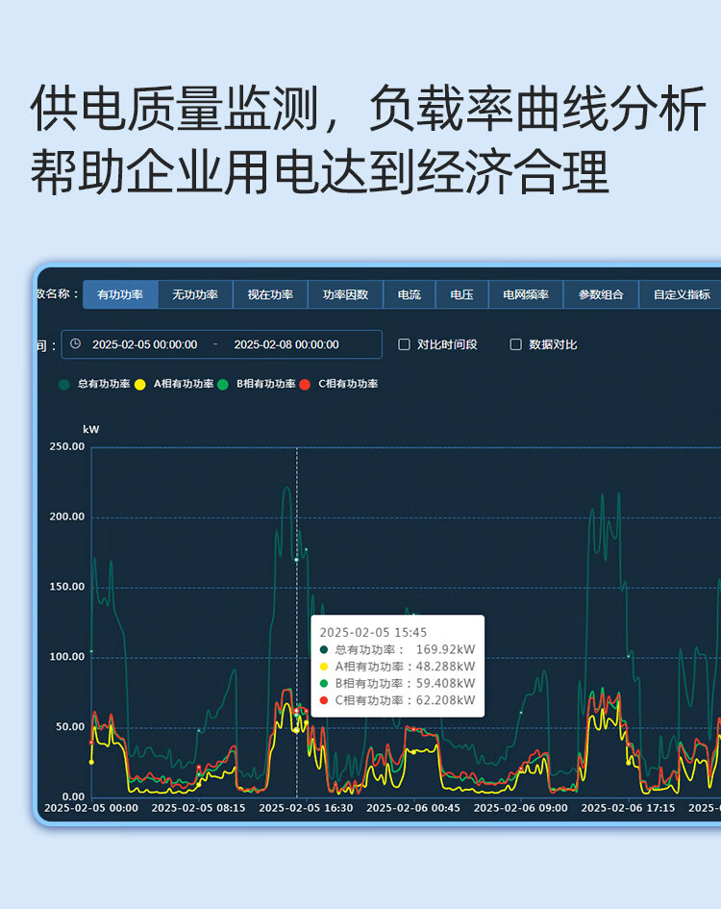
Task: Toggle the yellow A相有功功率 legend dot
Action: pyautogui.click(x=140, y=384)
